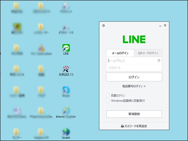Click the LINE desktop shortcut icon

[66, 48]
